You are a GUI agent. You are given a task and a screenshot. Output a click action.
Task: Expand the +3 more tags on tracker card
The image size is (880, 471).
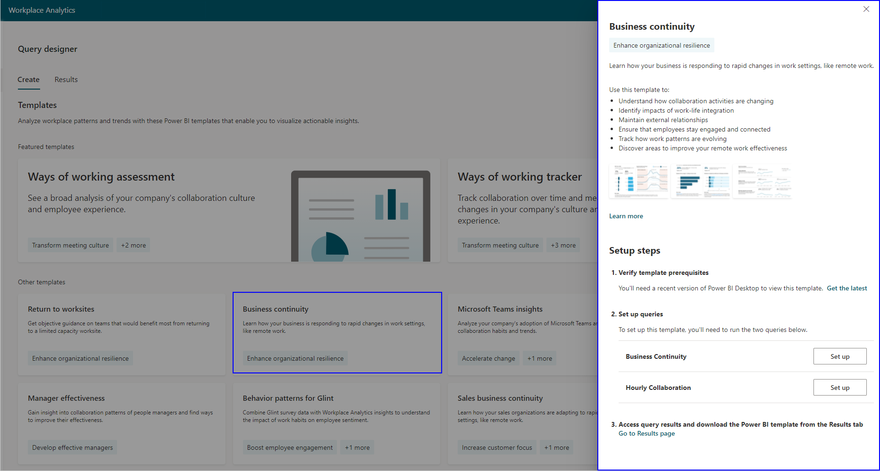pos(563,245)
